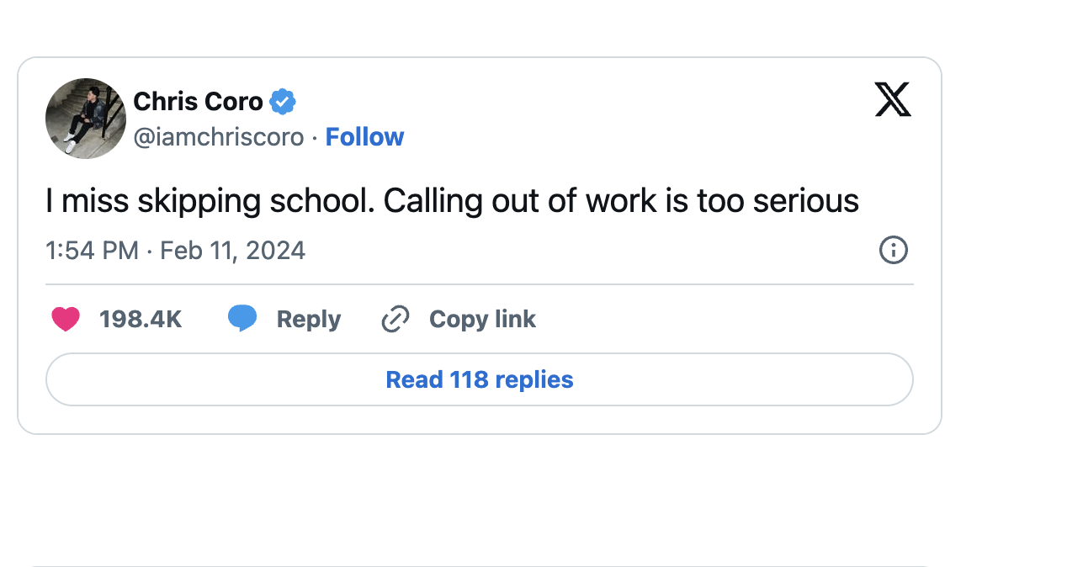Click the @iamchriscoro handle

(x=219, y=137)
